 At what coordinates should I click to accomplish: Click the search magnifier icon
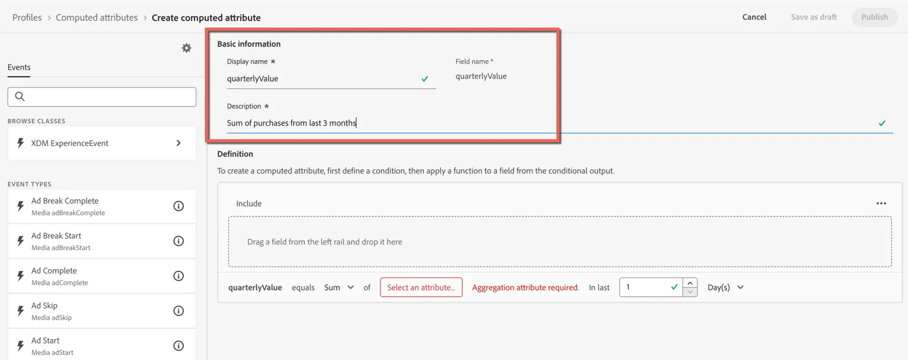(20, 96)
